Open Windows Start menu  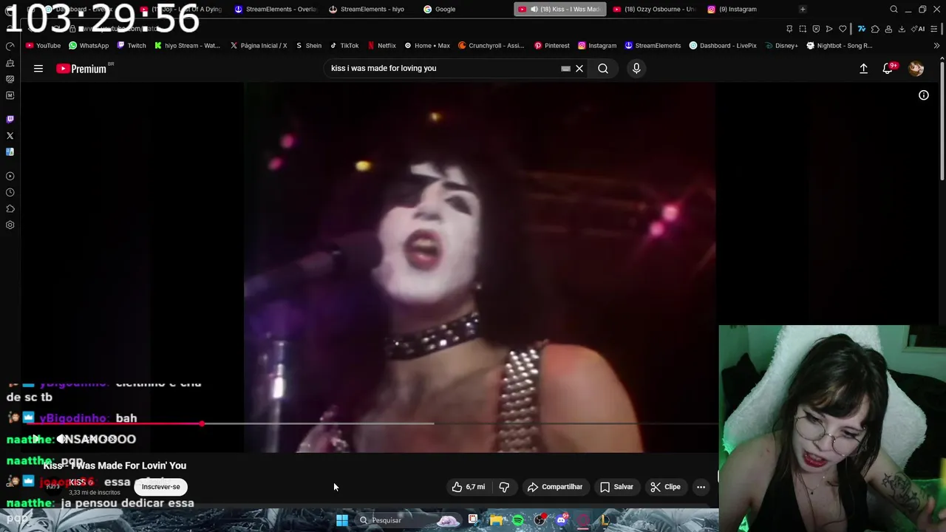342,520
